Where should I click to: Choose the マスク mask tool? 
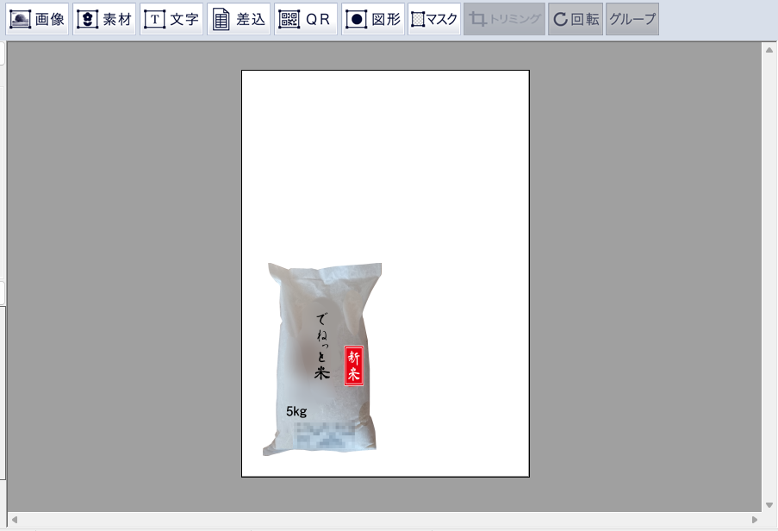pyautogui.click(x=434, y=19)
